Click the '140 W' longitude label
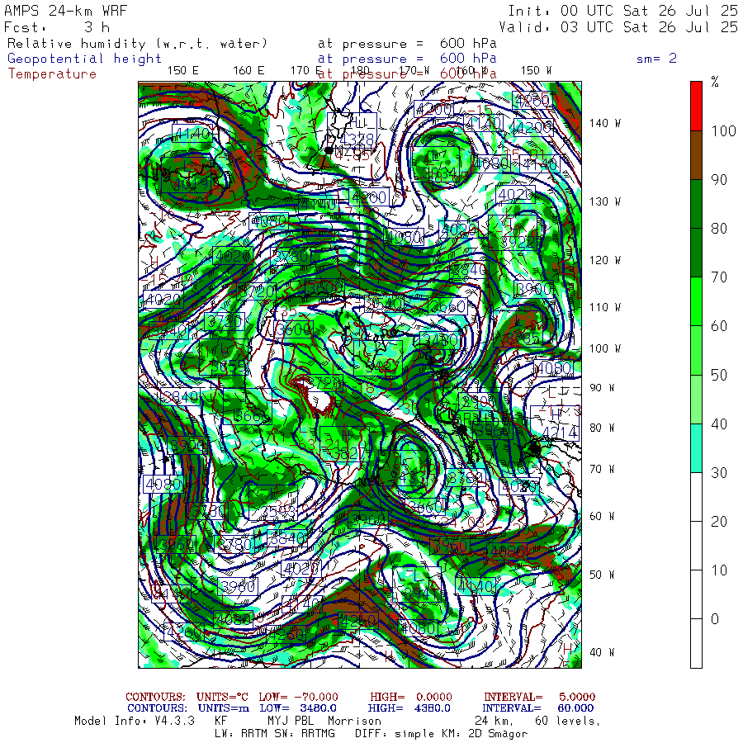Screen dimensions: 743x743 tap(605, 123)
